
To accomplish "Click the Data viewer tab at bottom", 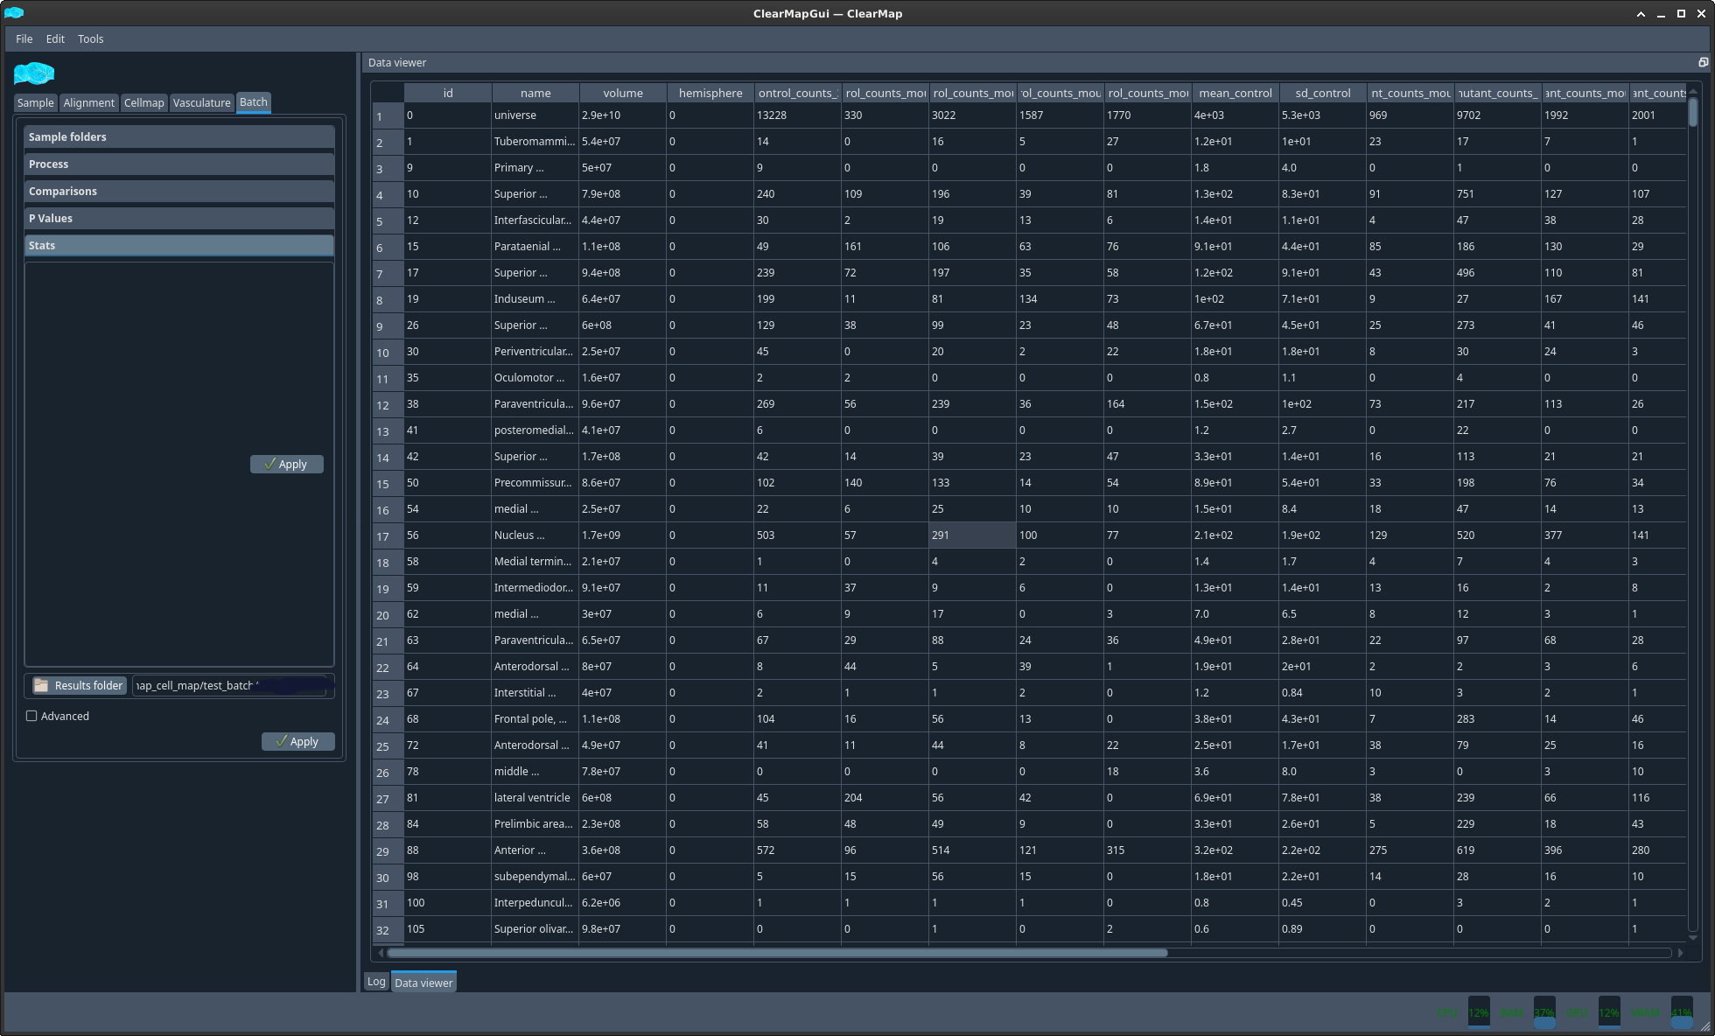I will [x=423, y=982].
